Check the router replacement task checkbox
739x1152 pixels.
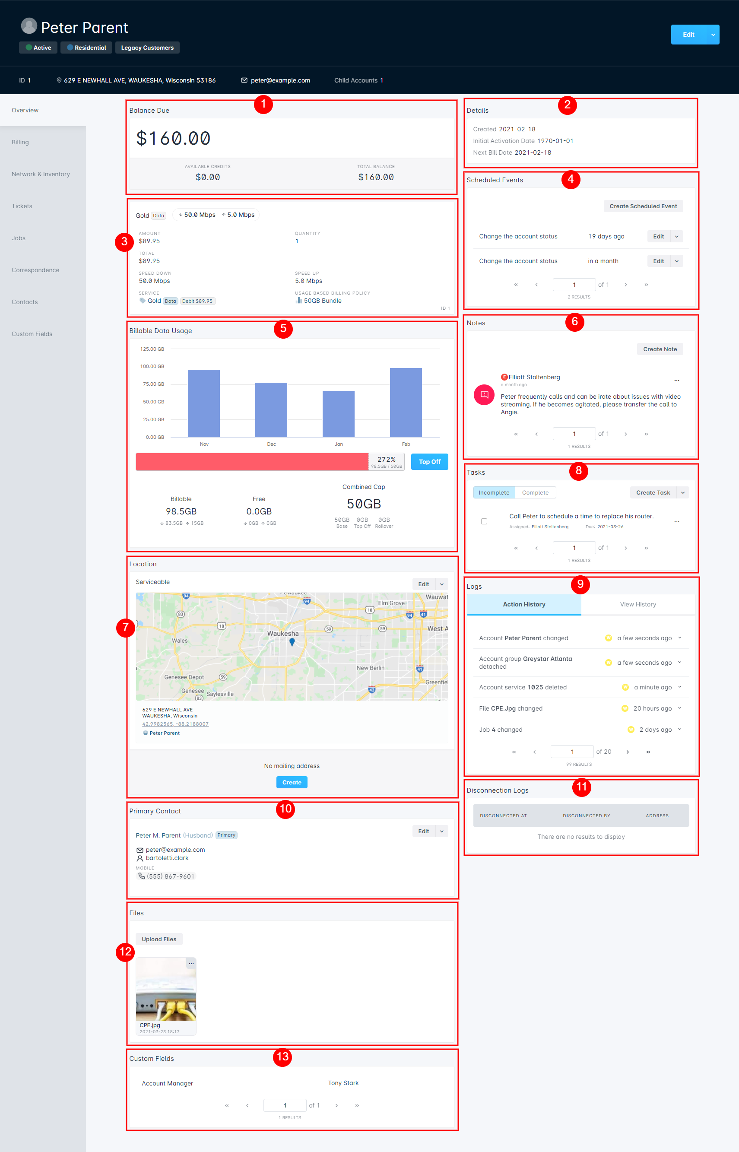(484, 521)
